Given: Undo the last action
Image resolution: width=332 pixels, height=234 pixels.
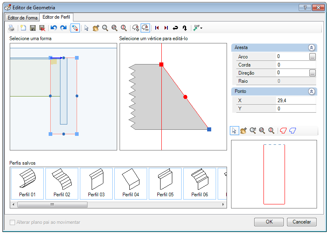Looking at the screenshot, I should coord(54,28).
